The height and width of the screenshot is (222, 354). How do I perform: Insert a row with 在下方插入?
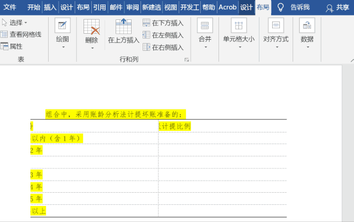click(163, 23)
